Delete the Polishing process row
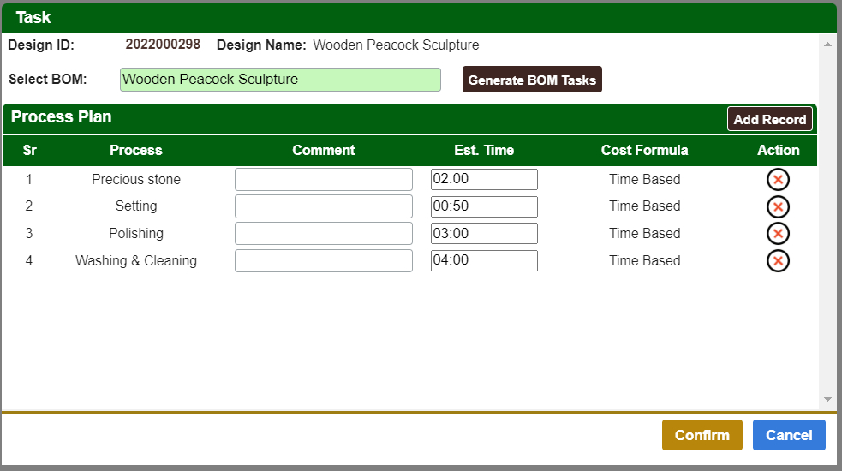Screen dimensions: 842x471 point(778,234)
